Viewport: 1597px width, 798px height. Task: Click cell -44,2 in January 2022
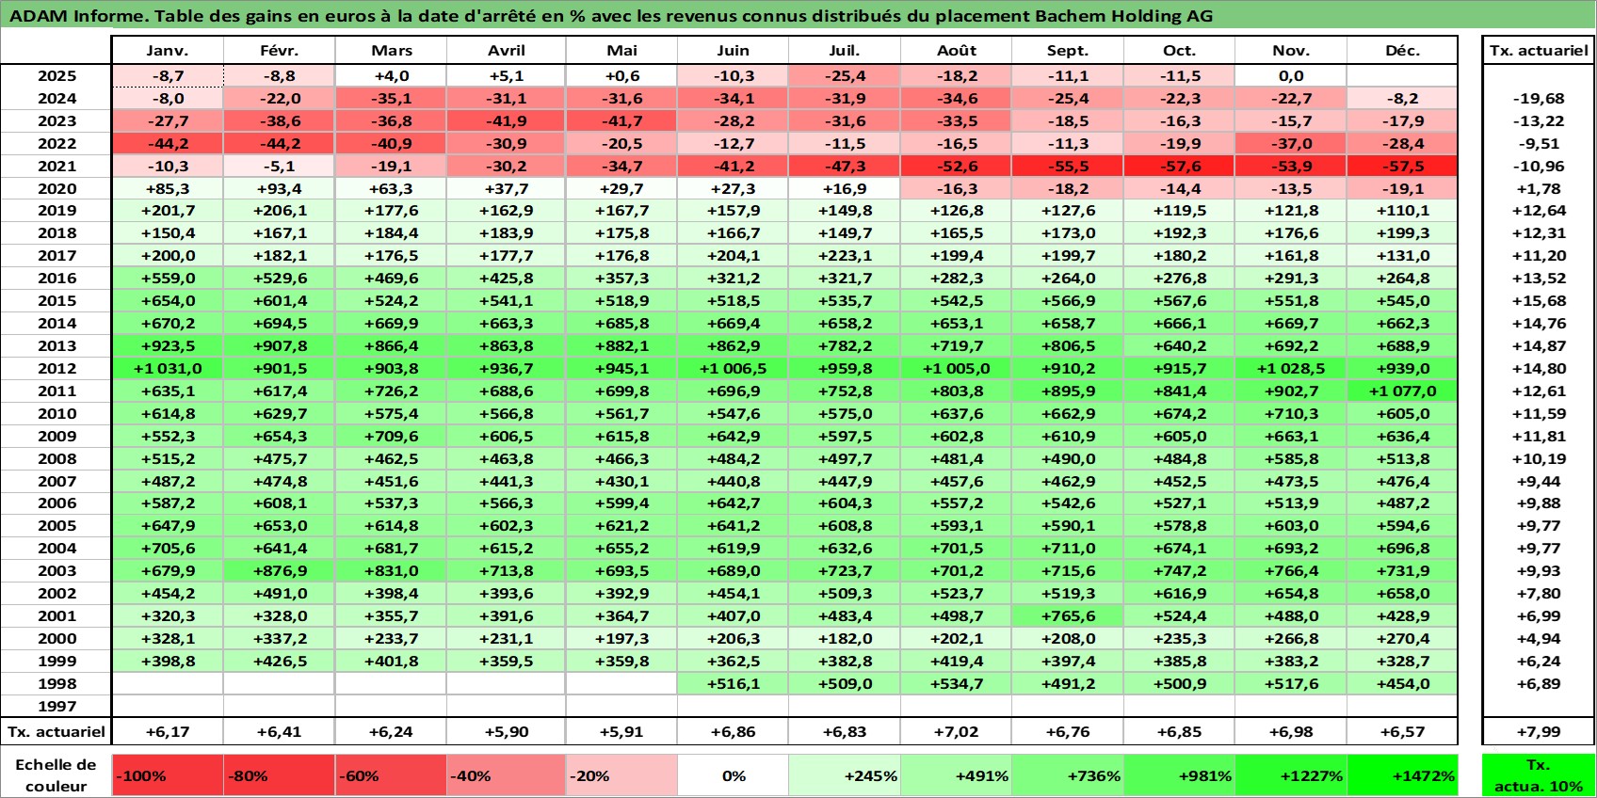[168, 144]
